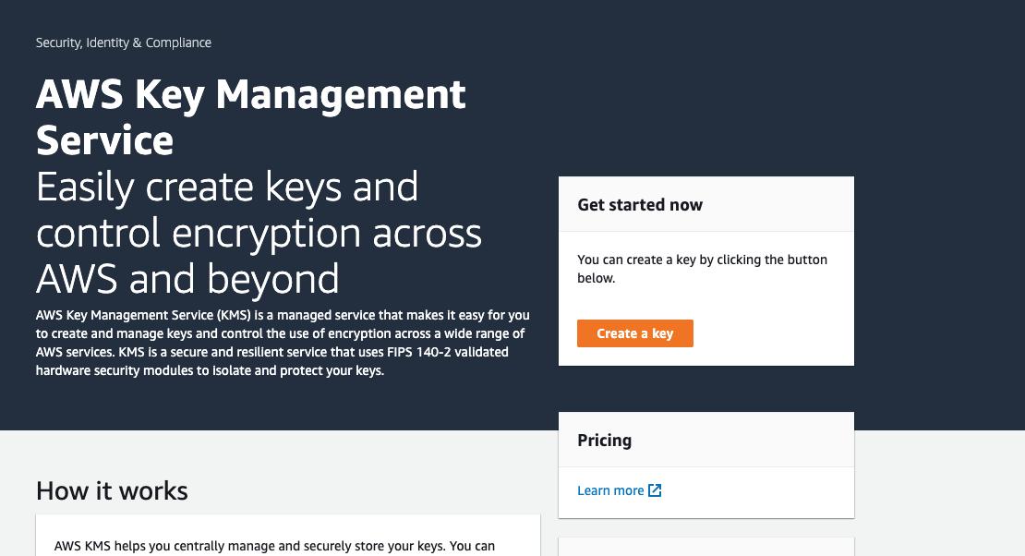This screenshot has height=556, width=1025.
Task: Open the Pricing page via its external-link glyph
Action: point(655,490)
